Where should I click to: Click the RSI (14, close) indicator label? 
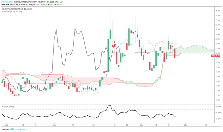tap(8, 107)
